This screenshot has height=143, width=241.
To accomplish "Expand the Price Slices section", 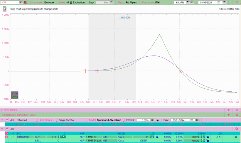I will [2, 110].
